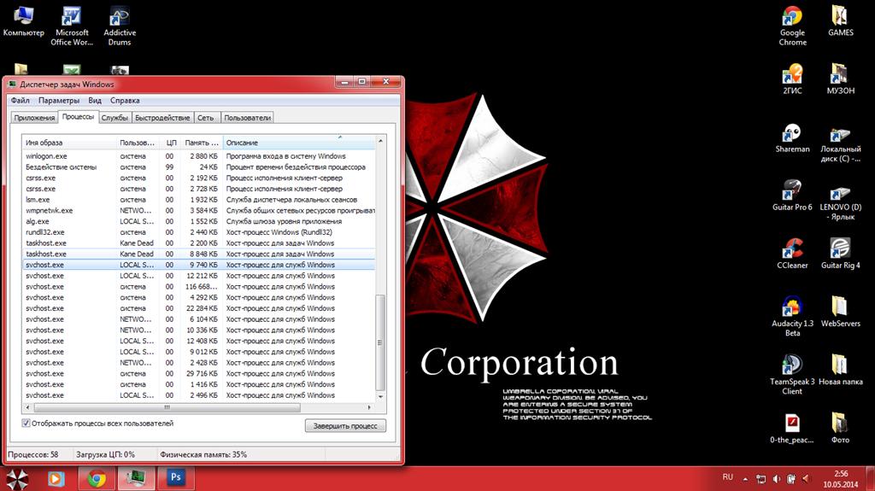Click the scroll-right arrow of process list
The image size is (875, 491).
tap(369, 407)
